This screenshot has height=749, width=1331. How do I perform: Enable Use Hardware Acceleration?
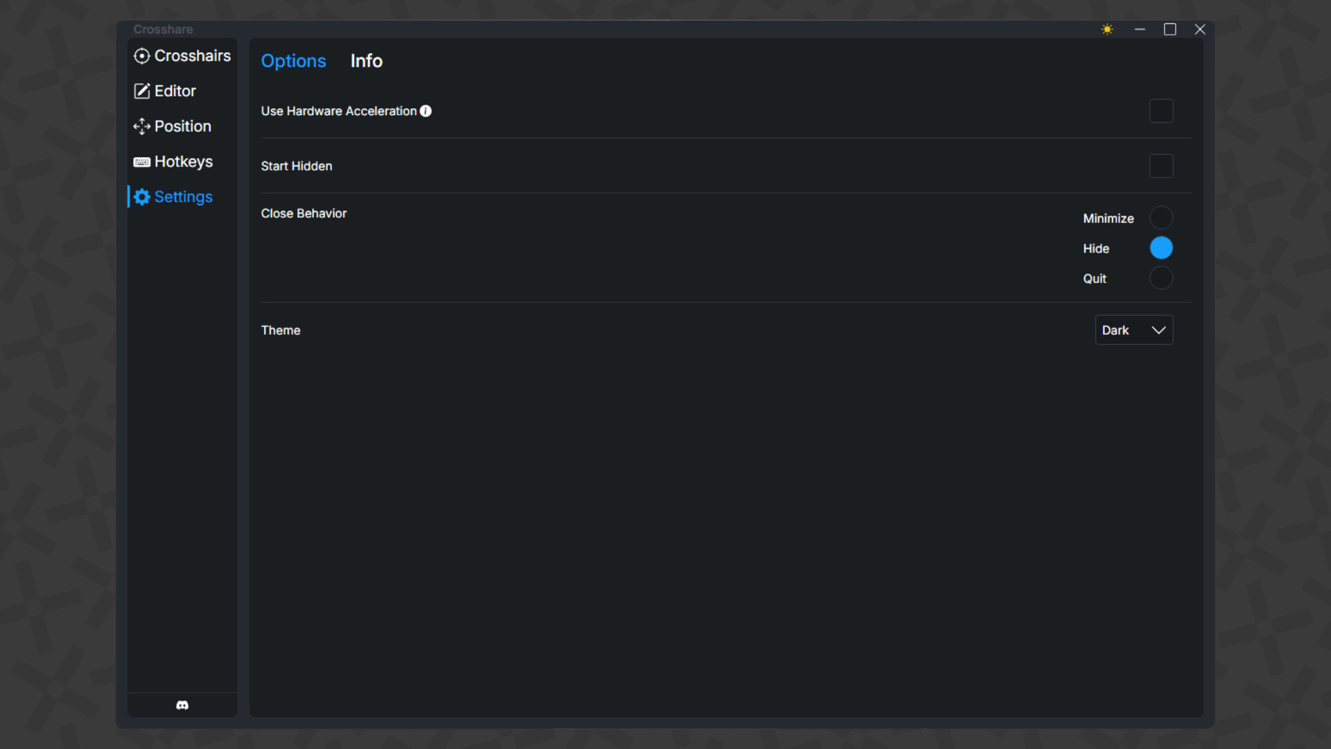click(1161, 111)
